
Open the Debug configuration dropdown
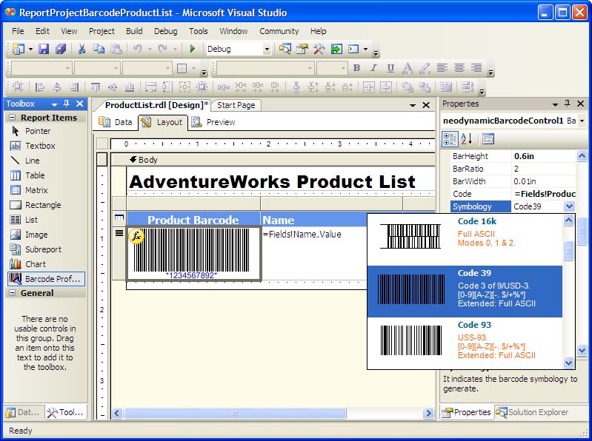coord(267,49)
